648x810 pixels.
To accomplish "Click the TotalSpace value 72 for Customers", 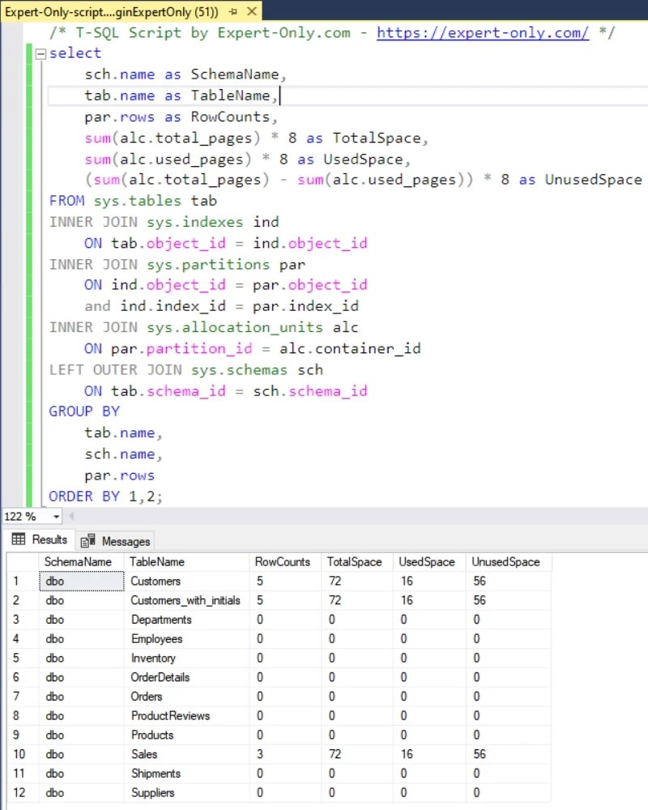I will point(334,581).
